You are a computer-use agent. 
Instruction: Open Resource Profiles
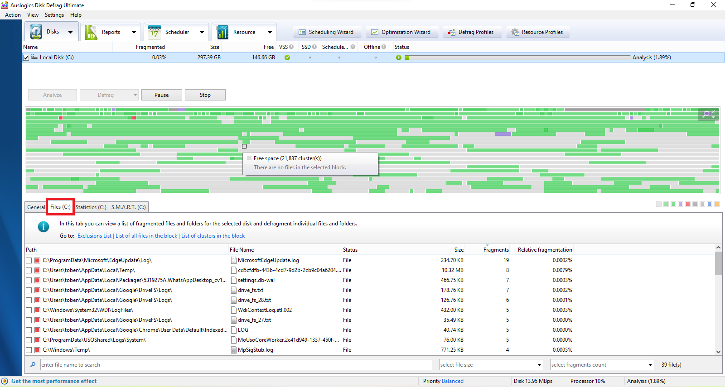(x=537, y=32)
